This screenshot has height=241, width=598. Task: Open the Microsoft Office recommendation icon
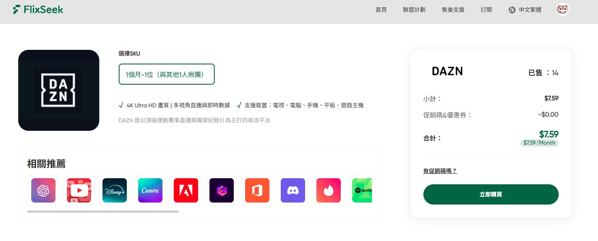(257, 190)
